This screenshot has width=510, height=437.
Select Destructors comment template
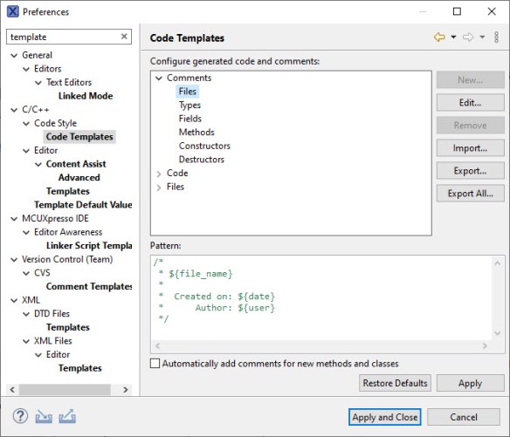pyautogui.click(x=202, y=160)
